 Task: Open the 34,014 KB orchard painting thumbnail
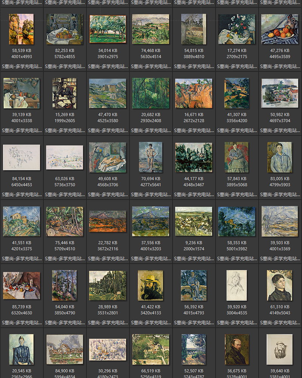click(108, 28)
